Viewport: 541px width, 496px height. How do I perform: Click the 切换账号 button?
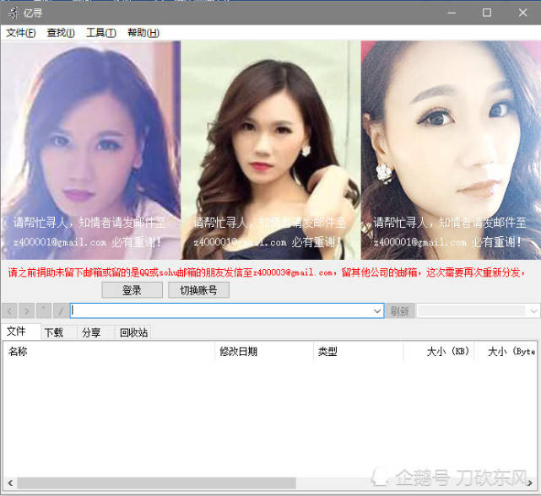[x=198, y=290]
